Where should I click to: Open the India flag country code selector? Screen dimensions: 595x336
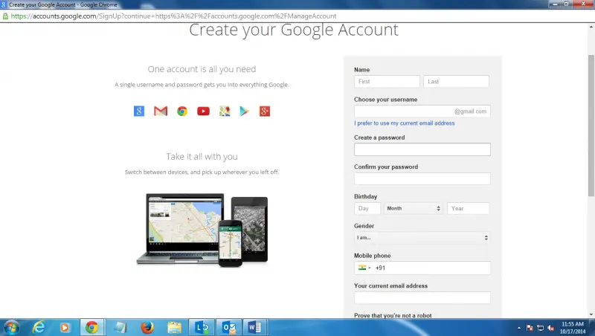[x=364, y=268]
